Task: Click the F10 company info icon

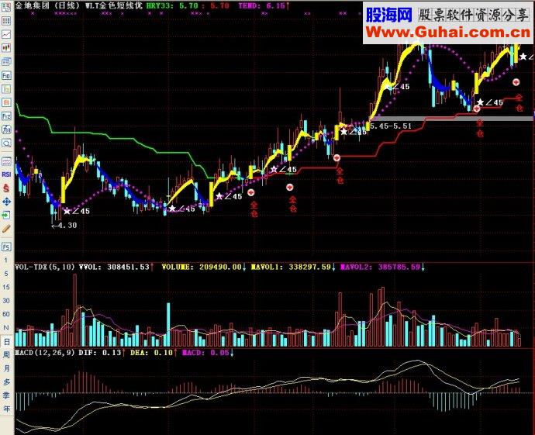Action: (x=6, y=75)
